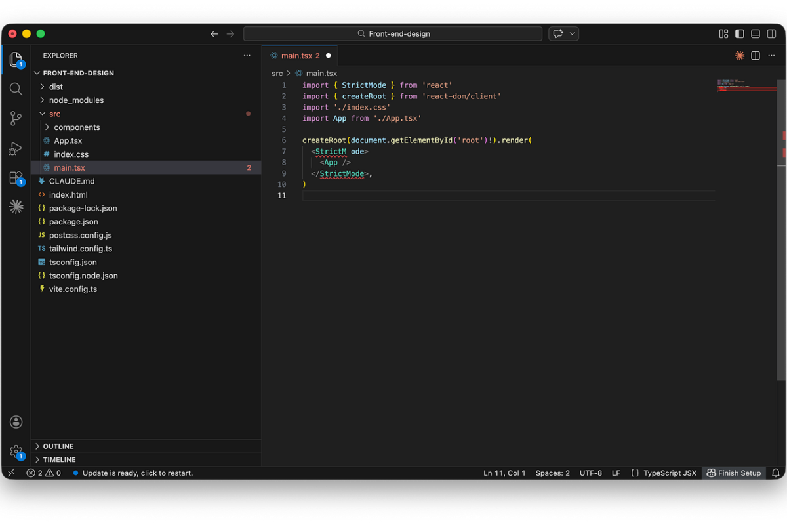Expand the OUTLINE section
787x525 pixels.
tap(58, 446)
